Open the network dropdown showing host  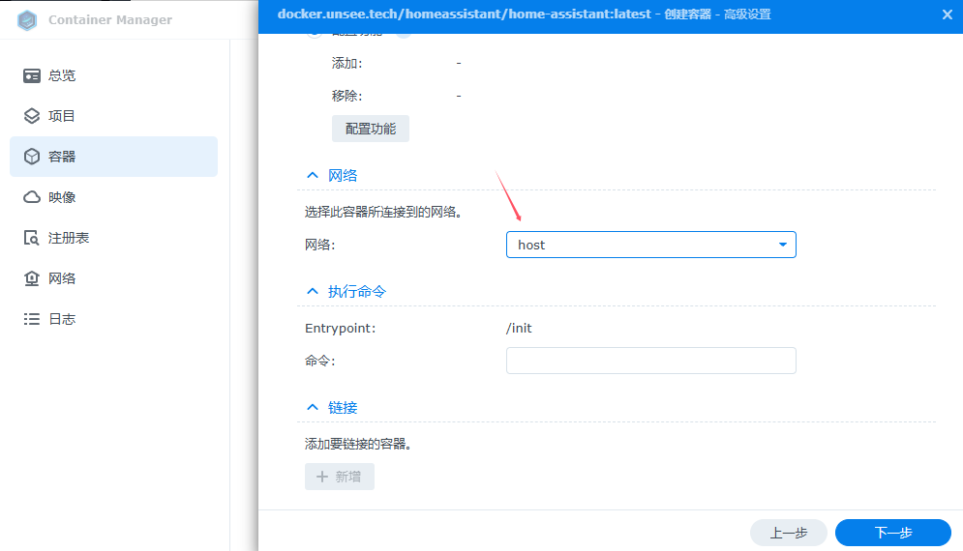[x=651, y=245]
